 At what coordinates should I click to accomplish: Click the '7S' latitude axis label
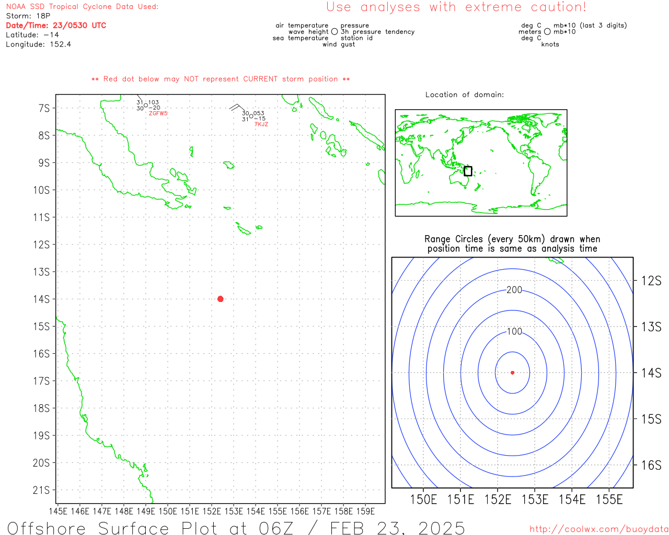click(44, 108)
